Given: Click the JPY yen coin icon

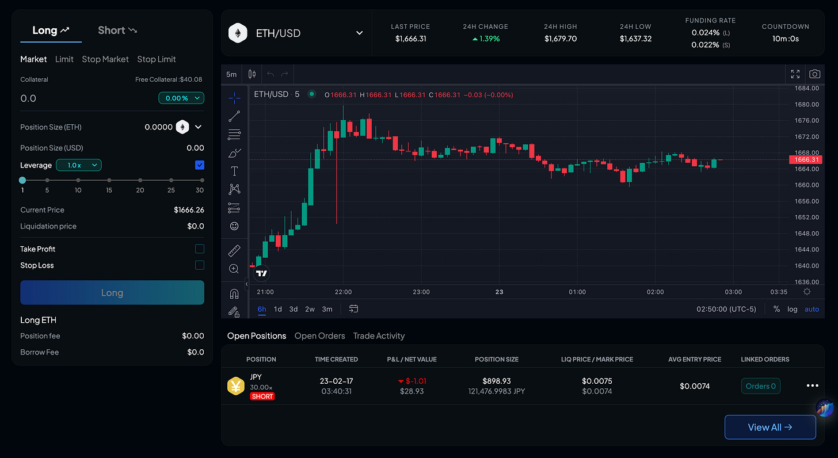Looking at the screenshot, I should point(236,386).
